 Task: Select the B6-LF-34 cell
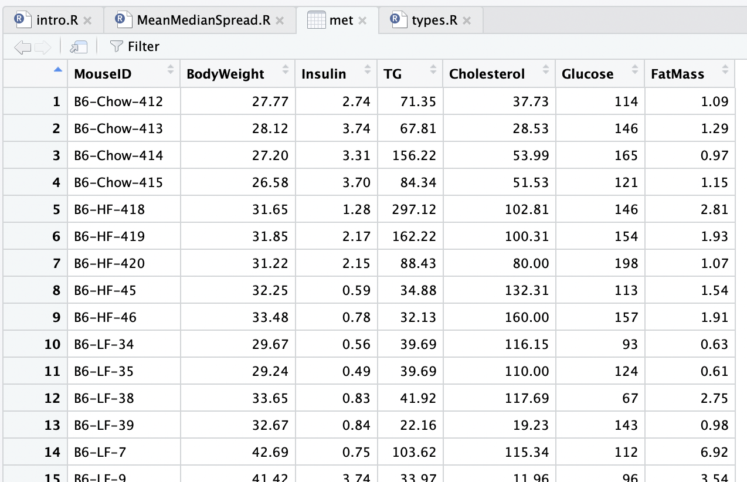124,344
